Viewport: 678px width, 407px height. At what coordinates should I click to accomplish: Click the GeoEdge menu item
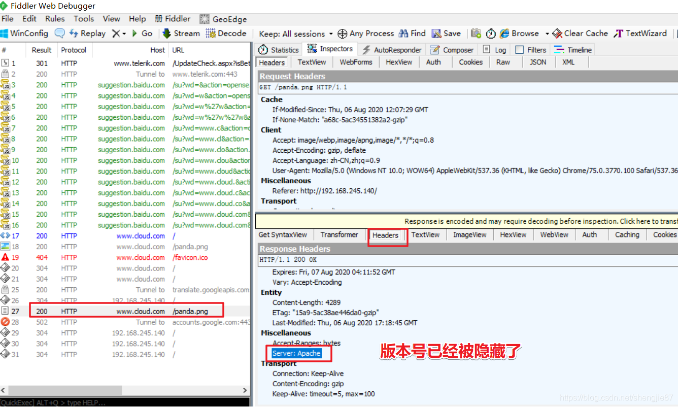223,19
